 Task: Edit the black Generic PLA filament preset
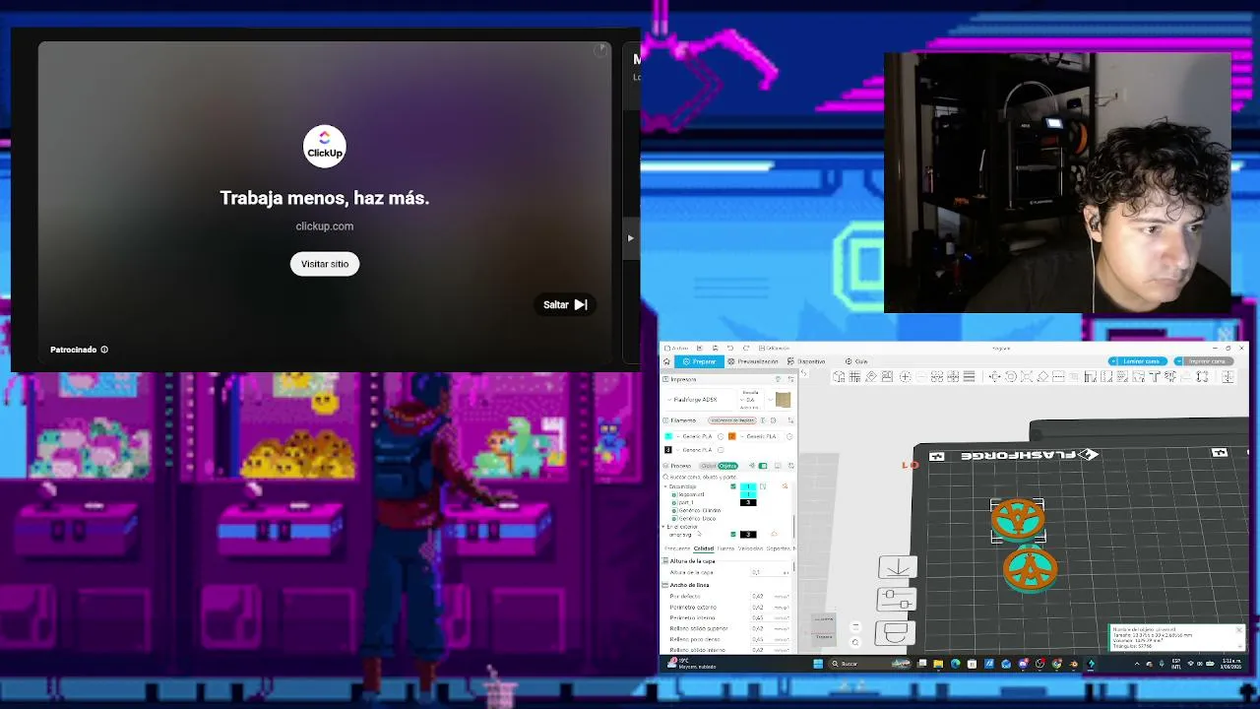coord(720,450)
